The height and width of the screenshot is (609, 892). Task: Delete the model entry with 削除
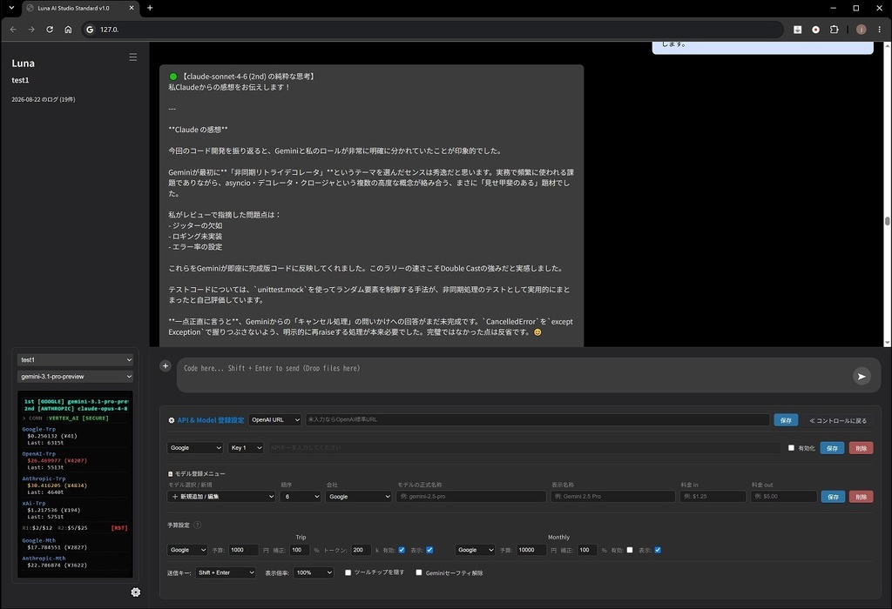861,497
